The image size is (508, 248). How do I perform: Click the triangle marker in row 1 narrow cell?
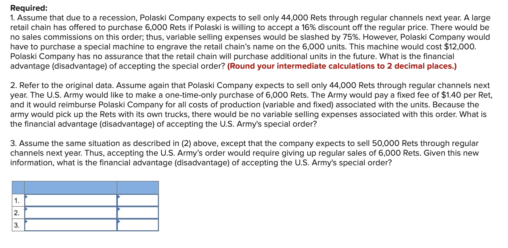[119, 197]
